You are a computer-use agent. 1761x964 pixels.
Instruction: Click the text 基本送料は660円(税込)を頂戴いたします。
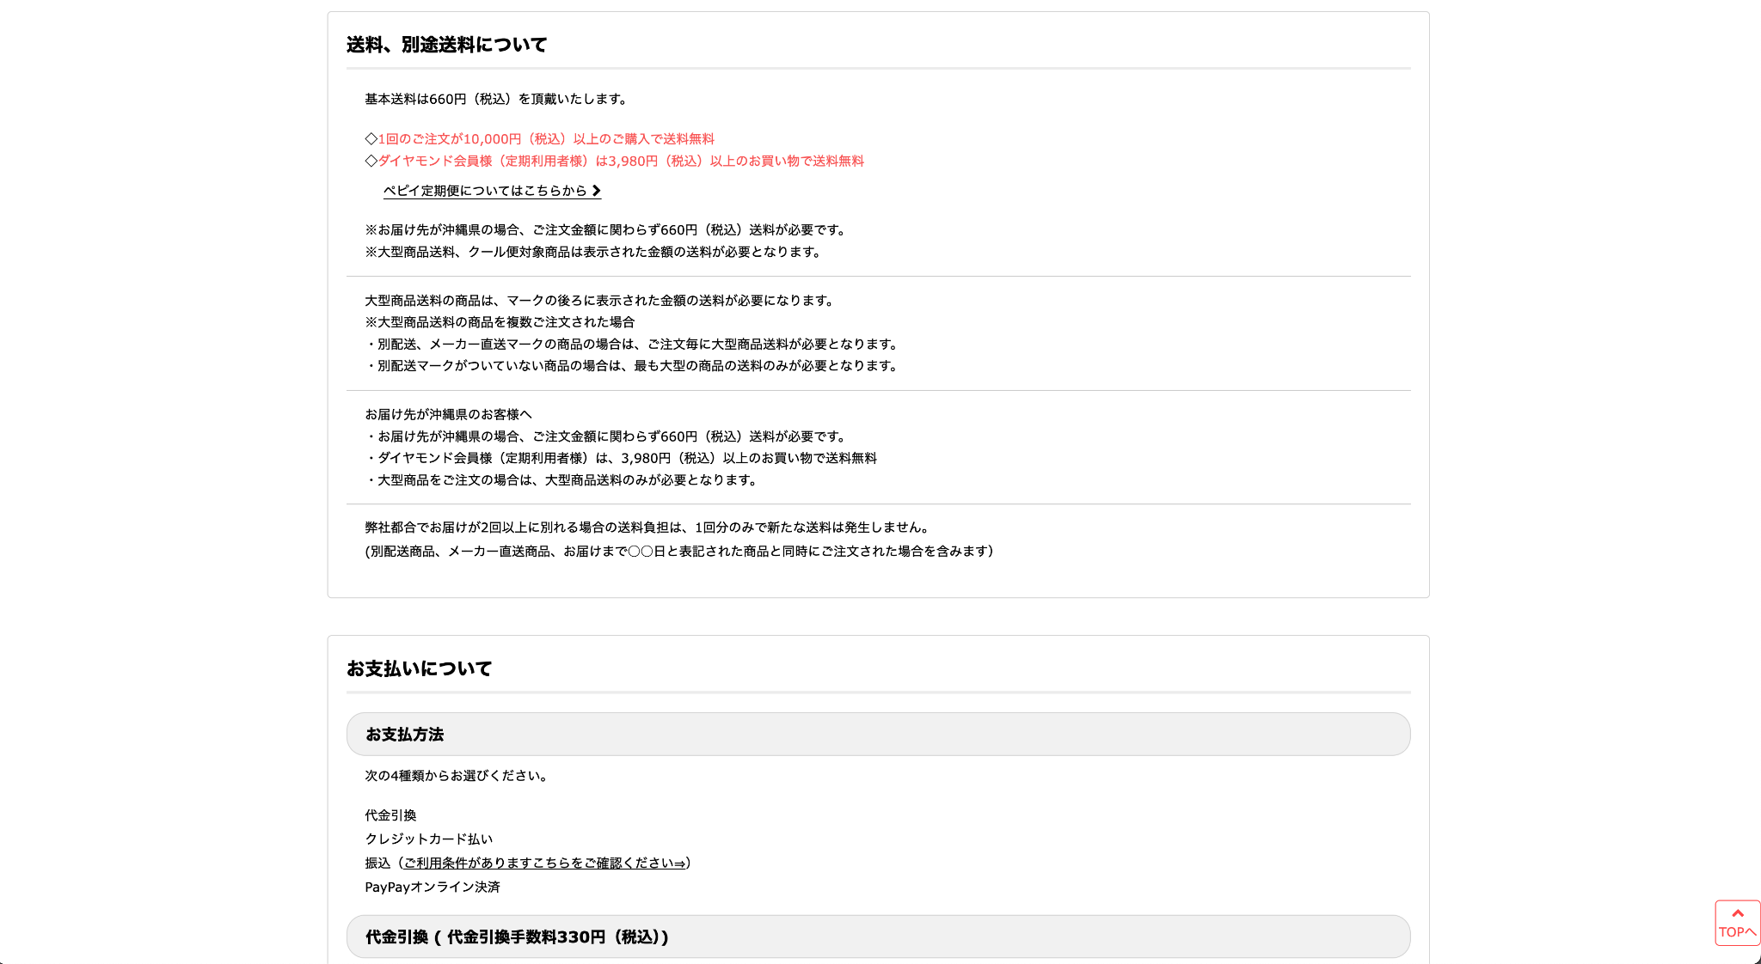(x=498, y=100)
